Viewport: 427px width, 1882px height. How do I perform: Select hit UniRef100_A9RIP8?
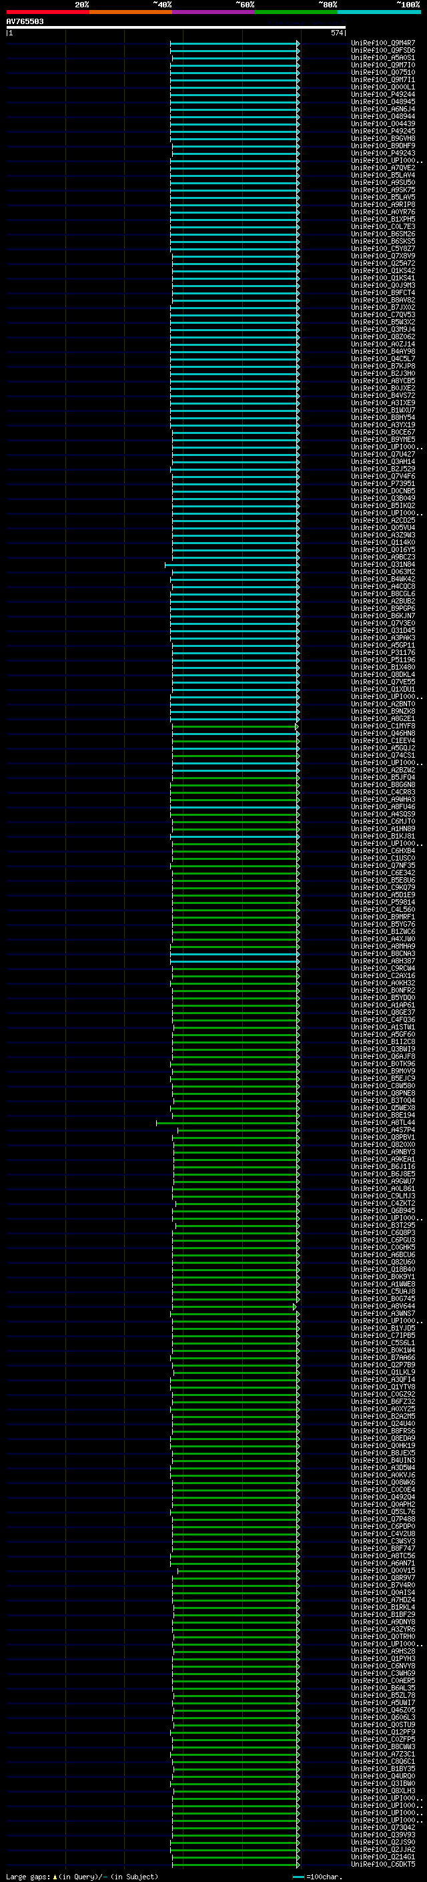pyautogui.click(x=383, y=204)
